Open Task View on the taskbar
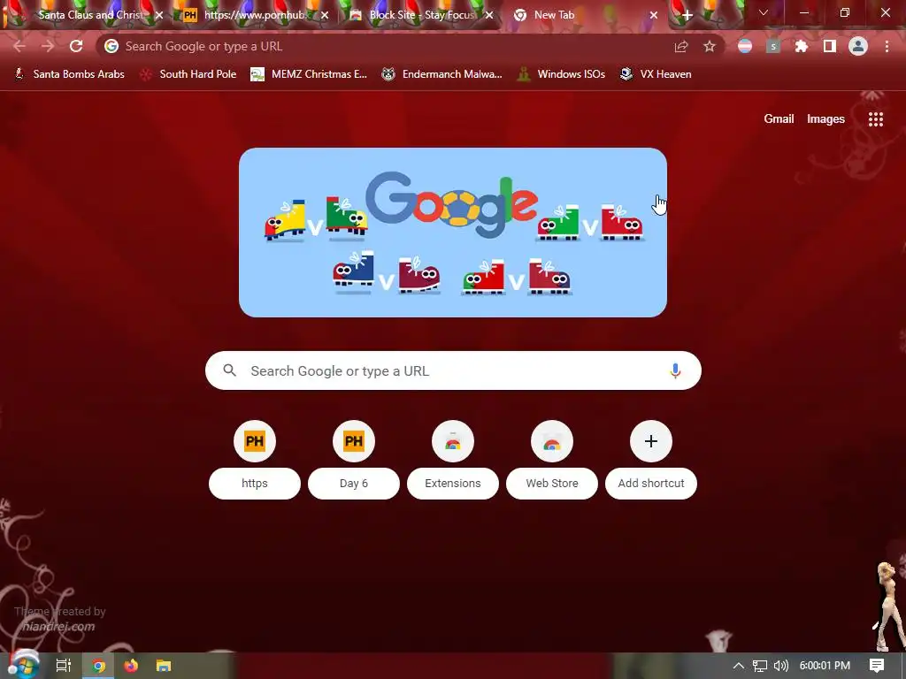The image size is (906, 679). pyautogui.click(x=64, y=666)
